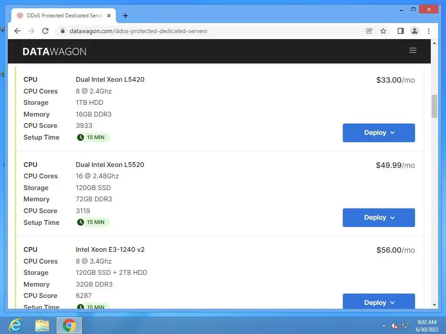The image size is (446, 334).
Task: Click the 15 MIN badge for L5520
Action: [93, 222]
